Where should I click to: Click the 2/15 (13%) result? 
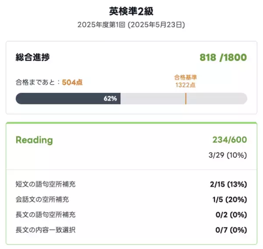point(227,184)
